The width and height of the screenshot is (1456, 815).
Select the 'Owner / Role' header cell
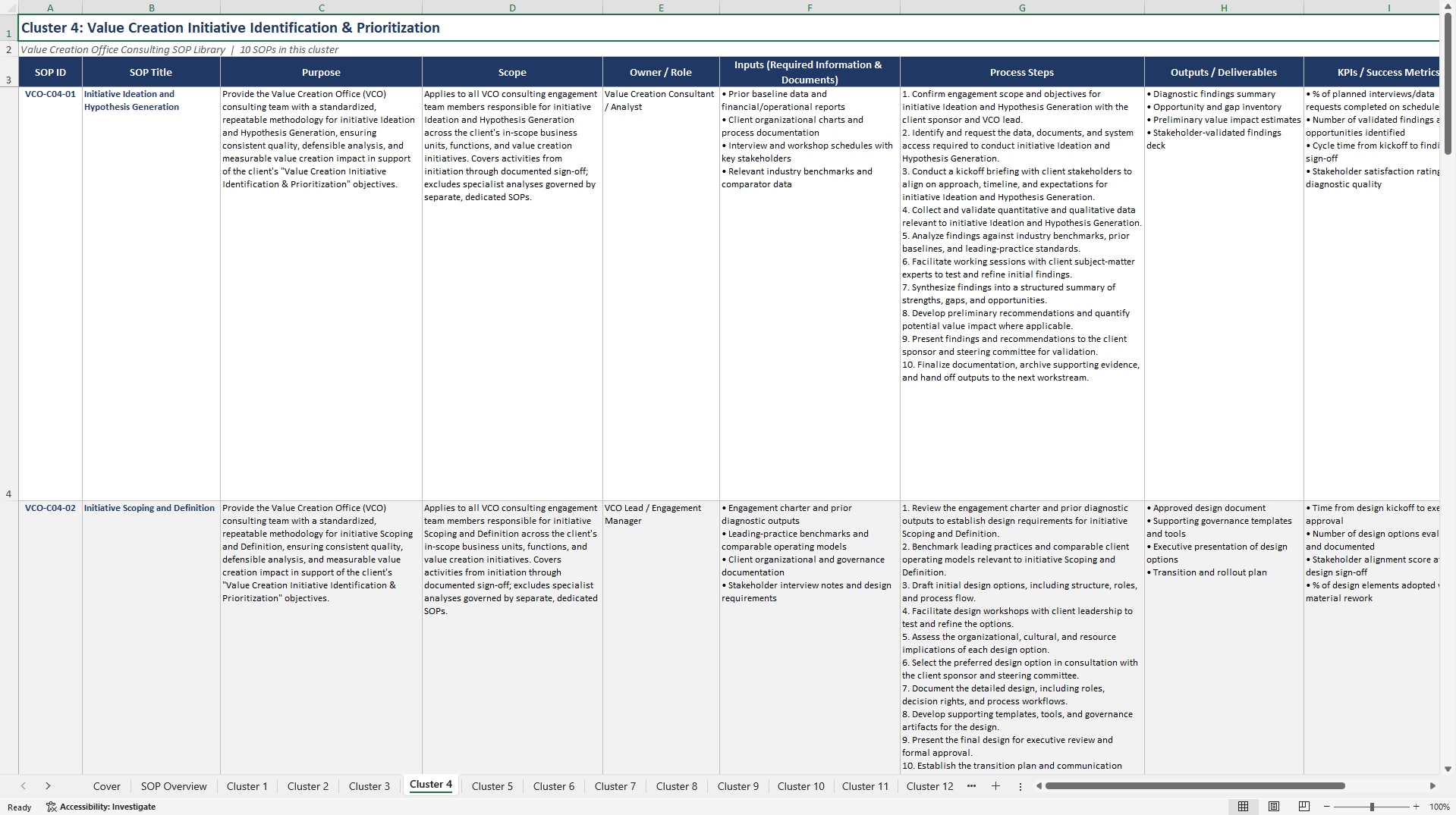coord(661,73)
